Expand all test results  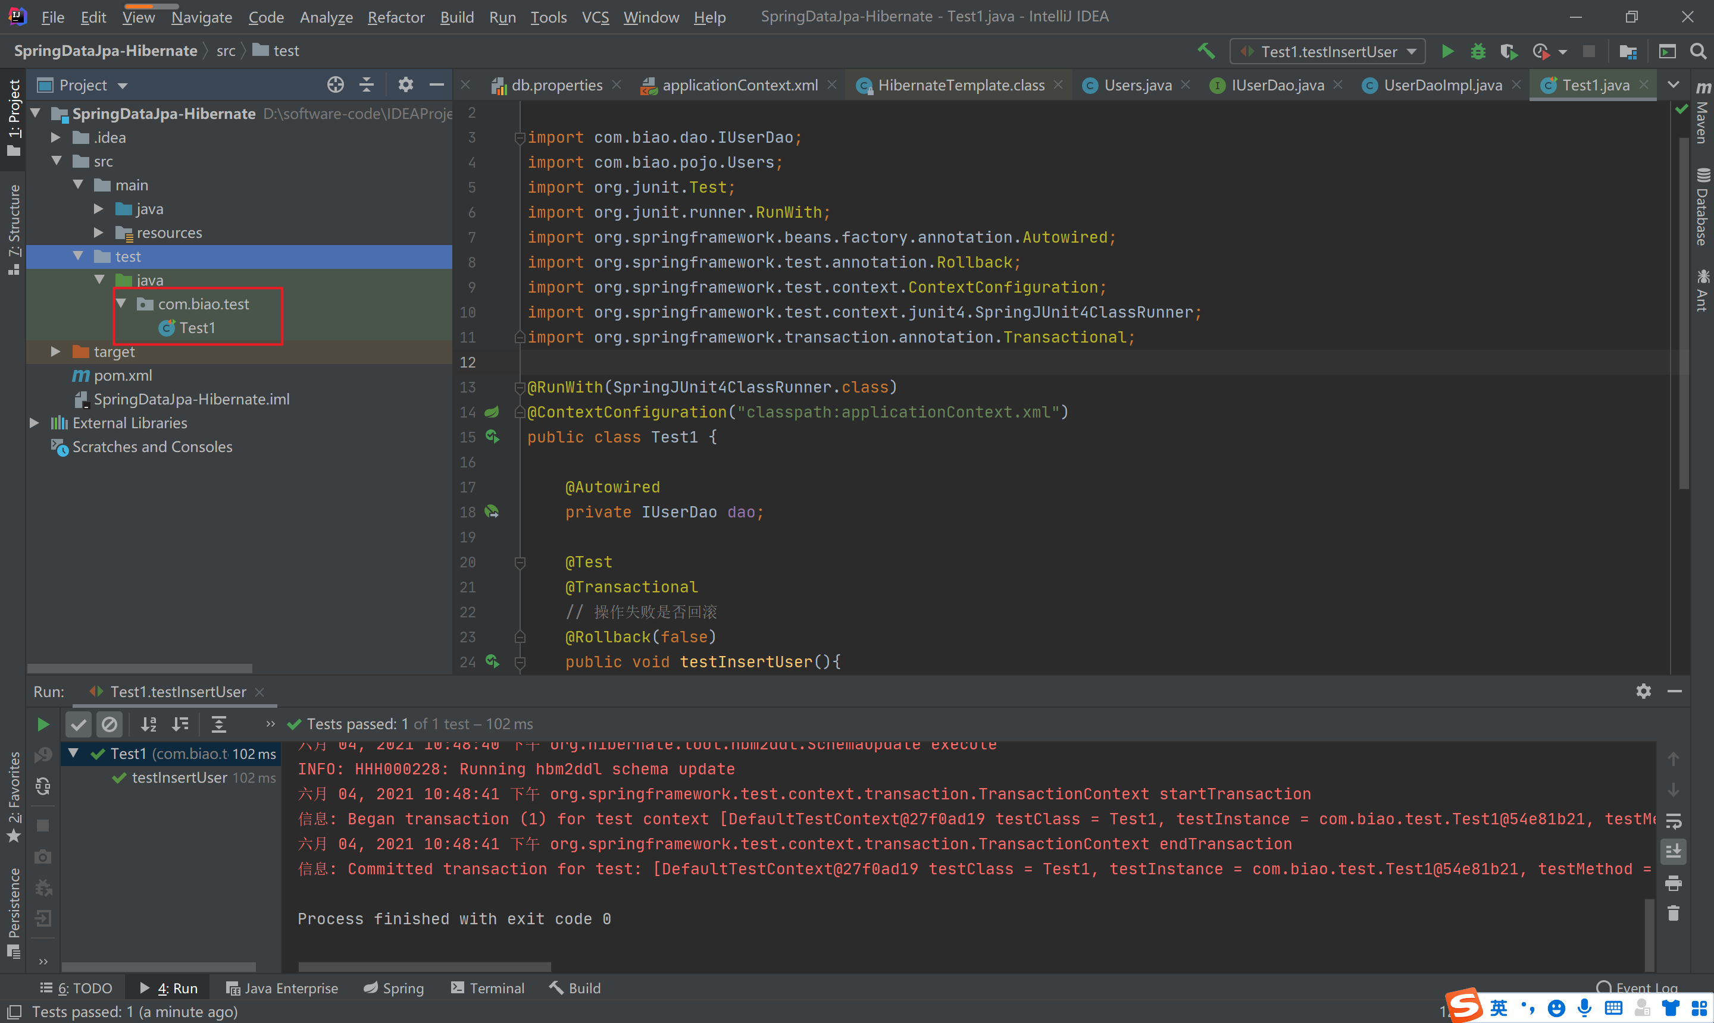coord(218,724)
